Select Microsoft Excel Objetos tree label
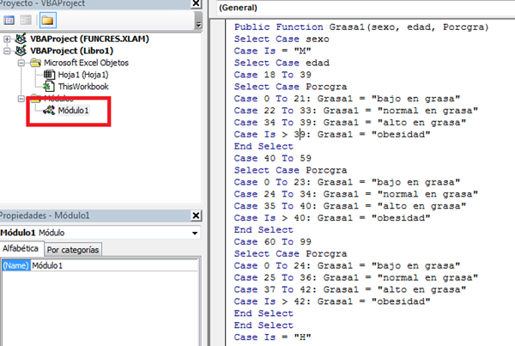Screen dimensions: 515x346 (86, 63)
